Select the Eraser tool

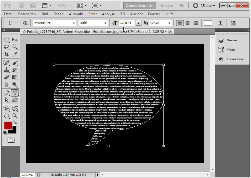click(7, 77)
